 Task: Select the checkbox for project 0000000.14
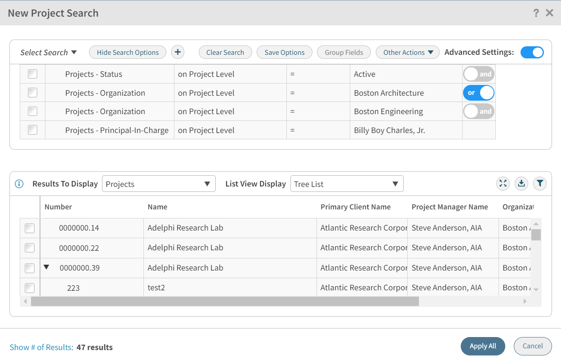(29, 228)
